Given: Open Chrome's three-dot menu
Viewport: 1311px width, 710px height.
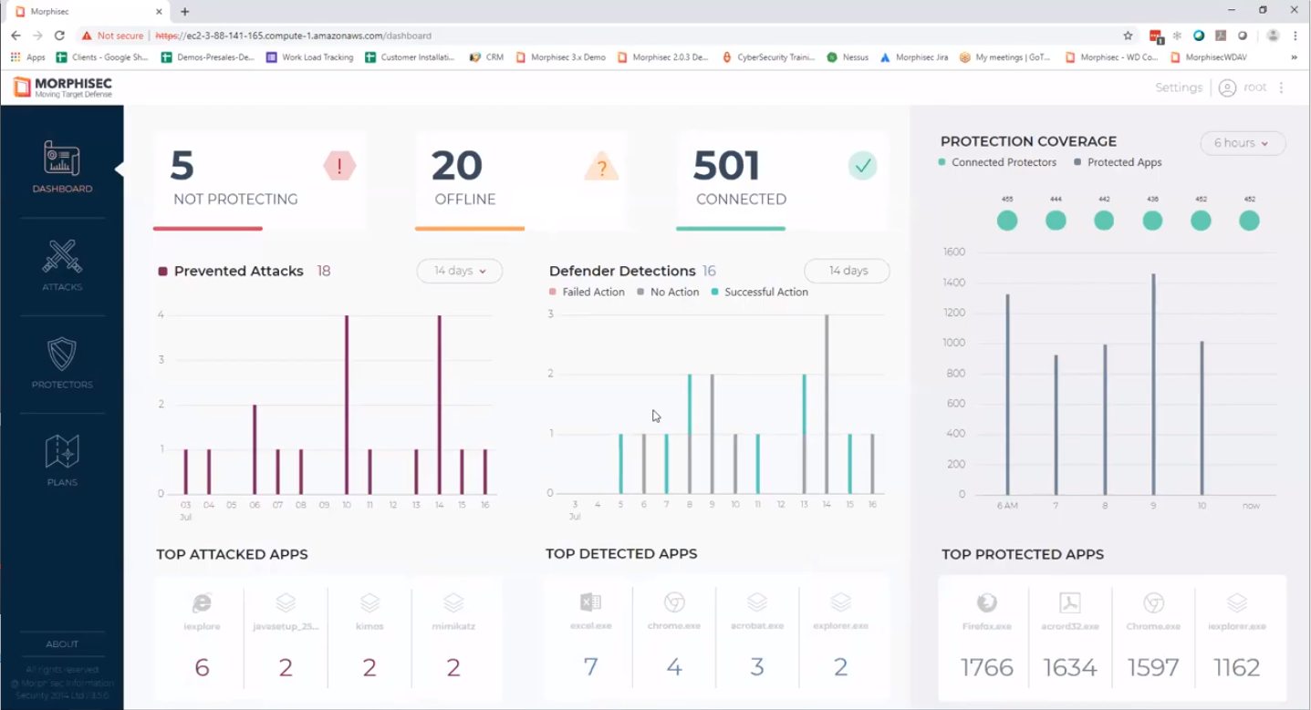Looking at the screenshot, I should tap(1295, 36).
